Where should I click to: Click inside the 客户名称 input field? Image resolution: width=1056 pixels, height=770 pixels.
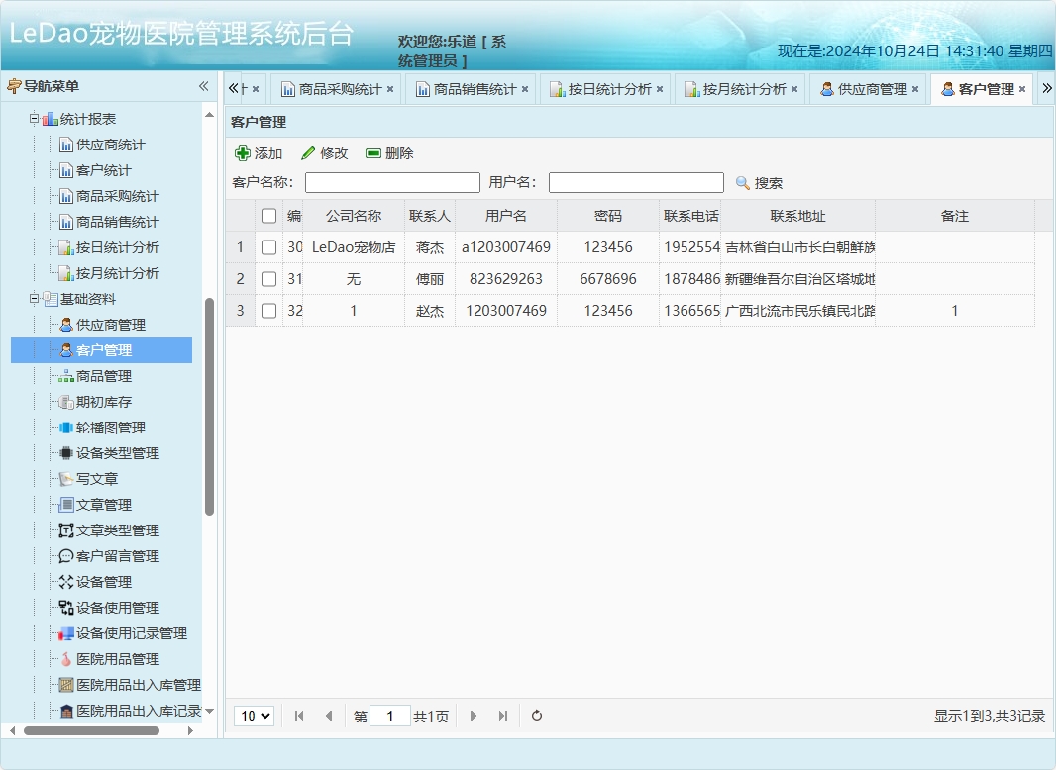pyautogui.click(x=391, y=181)
